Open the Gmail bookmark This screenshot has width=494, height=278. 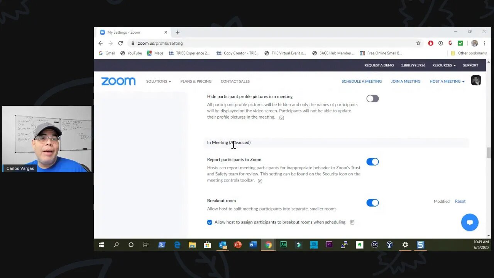[107, 53]
